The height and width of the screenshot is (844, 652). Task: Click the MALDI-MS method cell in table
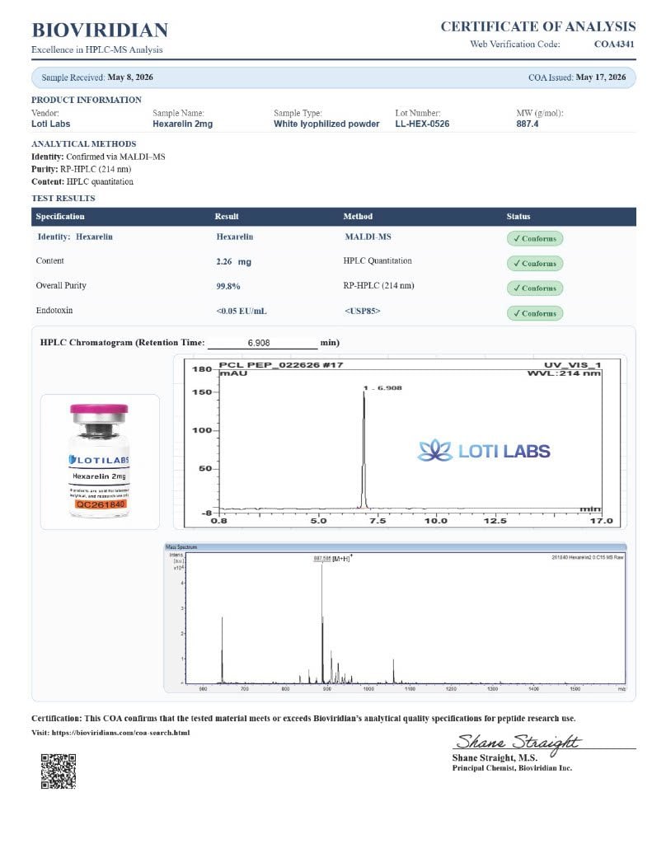click(x=368, y=237)
